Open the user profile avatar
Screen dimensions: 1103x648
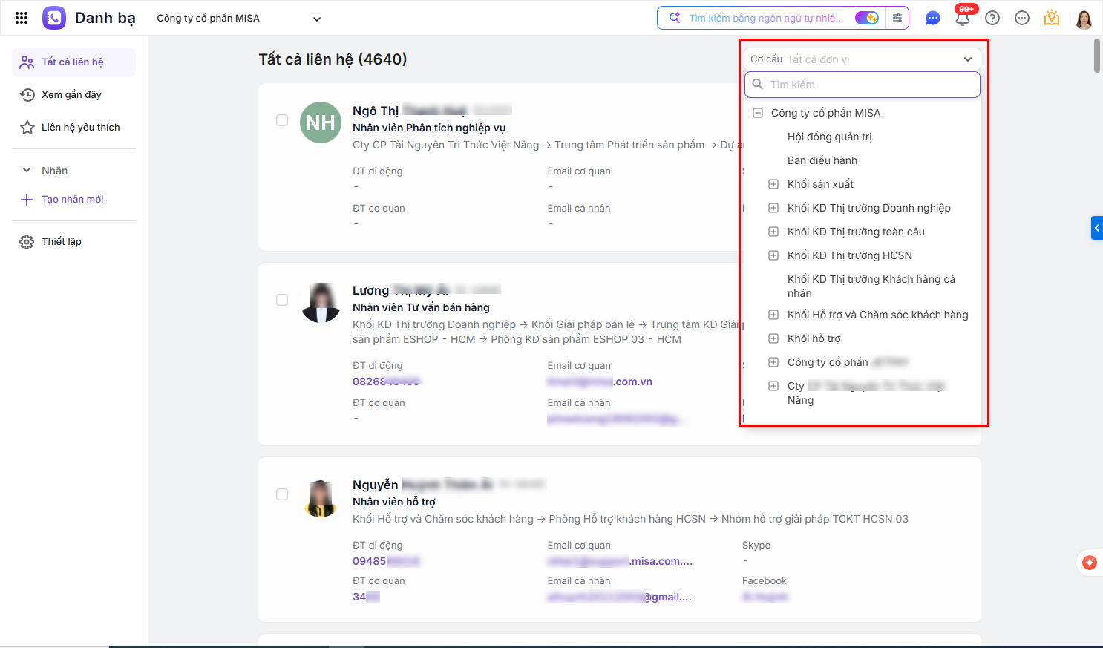tap(1084, 19)
